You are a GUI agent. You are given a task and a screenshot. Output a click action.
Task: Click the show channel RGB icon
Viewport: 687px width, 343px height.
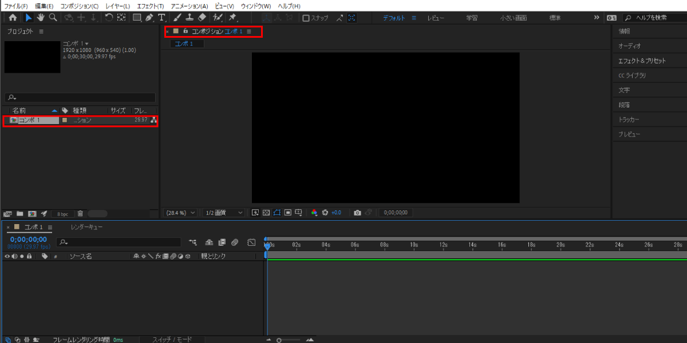tap(314, 213)
